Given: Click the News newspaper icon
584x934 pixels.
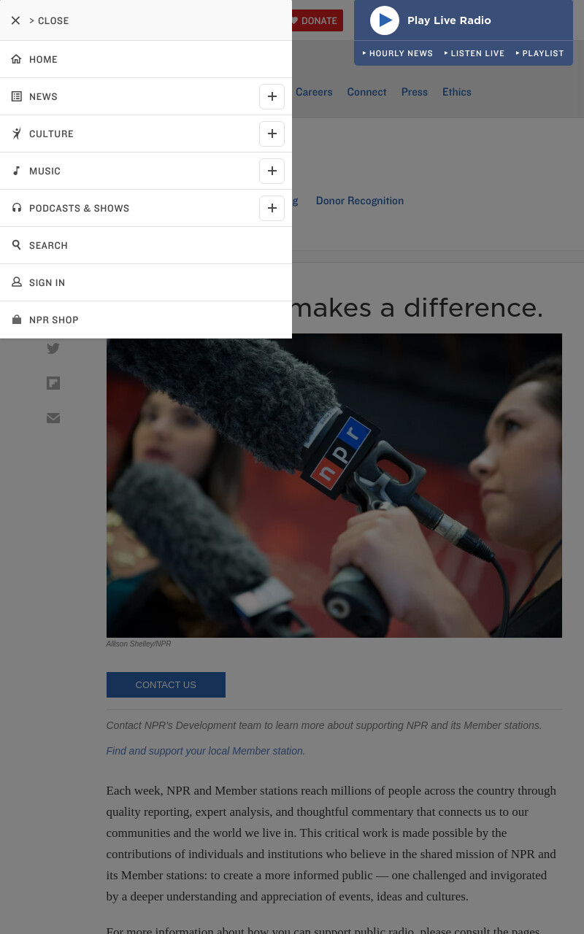Looking at the screenshot, I should 16,96.
